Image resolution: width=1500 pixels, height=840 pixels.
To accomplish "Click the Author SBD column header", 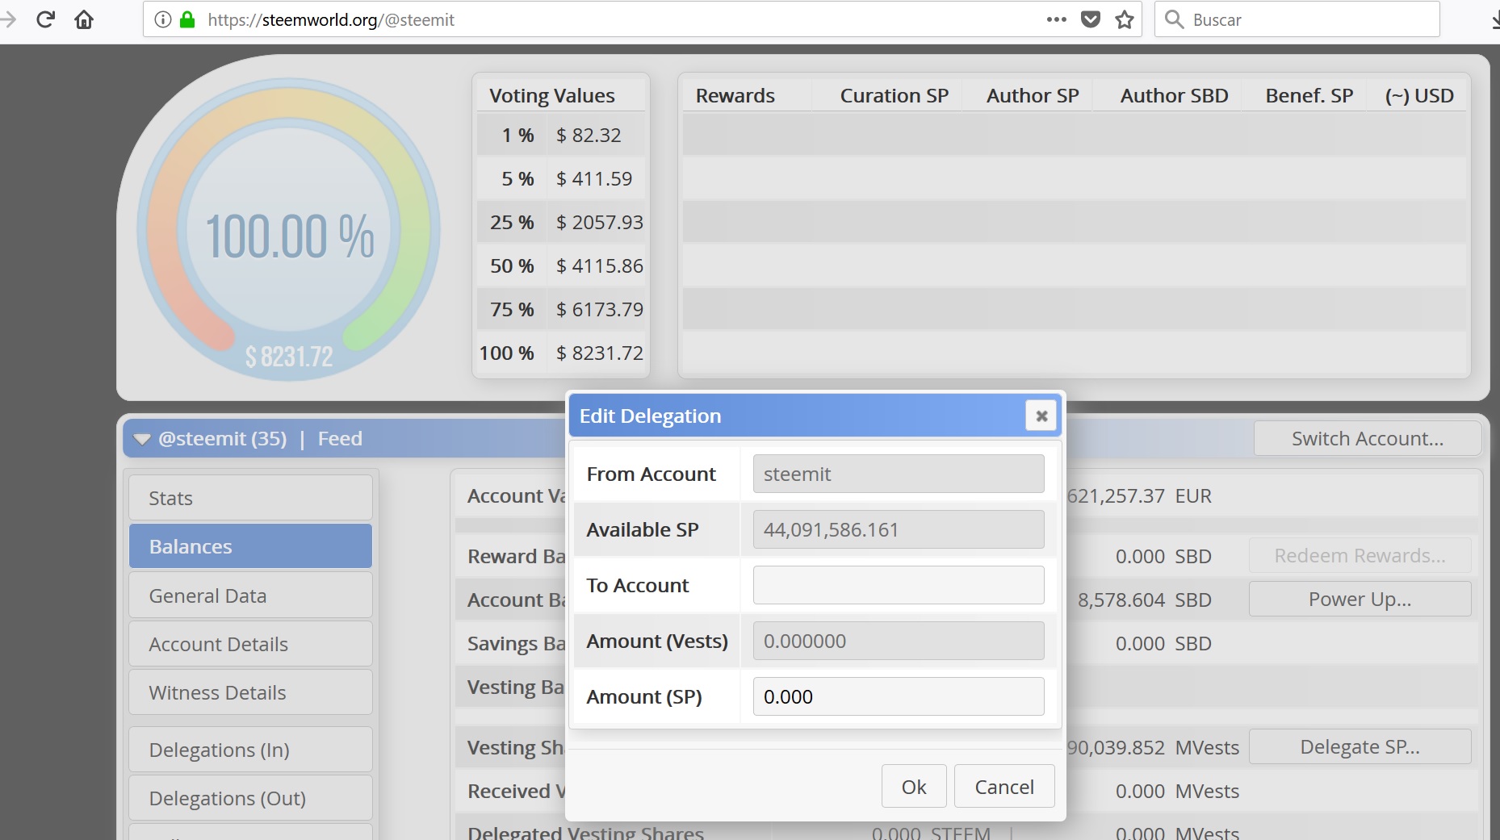I will coord(1174,95).
